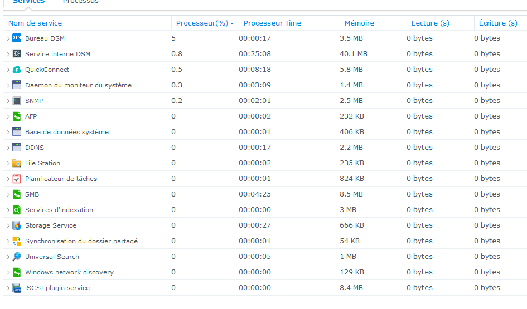Expand the Synchronisation du dossier partagé row
The image size is (527, 309).
point(8,241)
